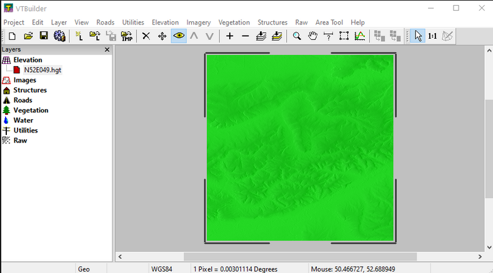
Task: Toggle the arrow select tool
Action: [x=417, y=36]
